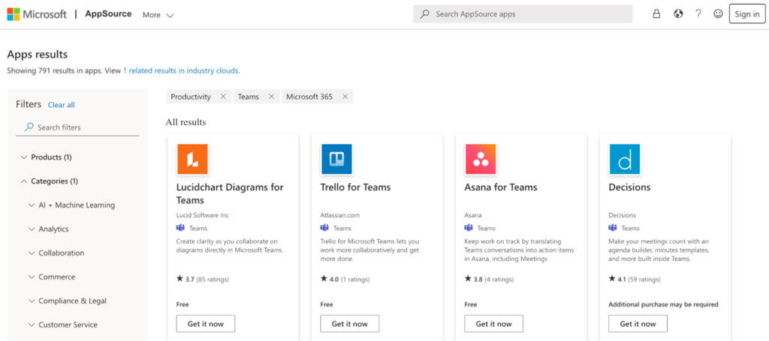Viewport: 769px width, 341px height.
Task: Click Atlassian.com publisher text
Action: 342,215
